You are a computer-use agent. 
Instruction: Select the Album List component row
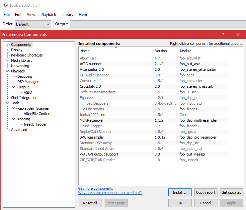153,58
